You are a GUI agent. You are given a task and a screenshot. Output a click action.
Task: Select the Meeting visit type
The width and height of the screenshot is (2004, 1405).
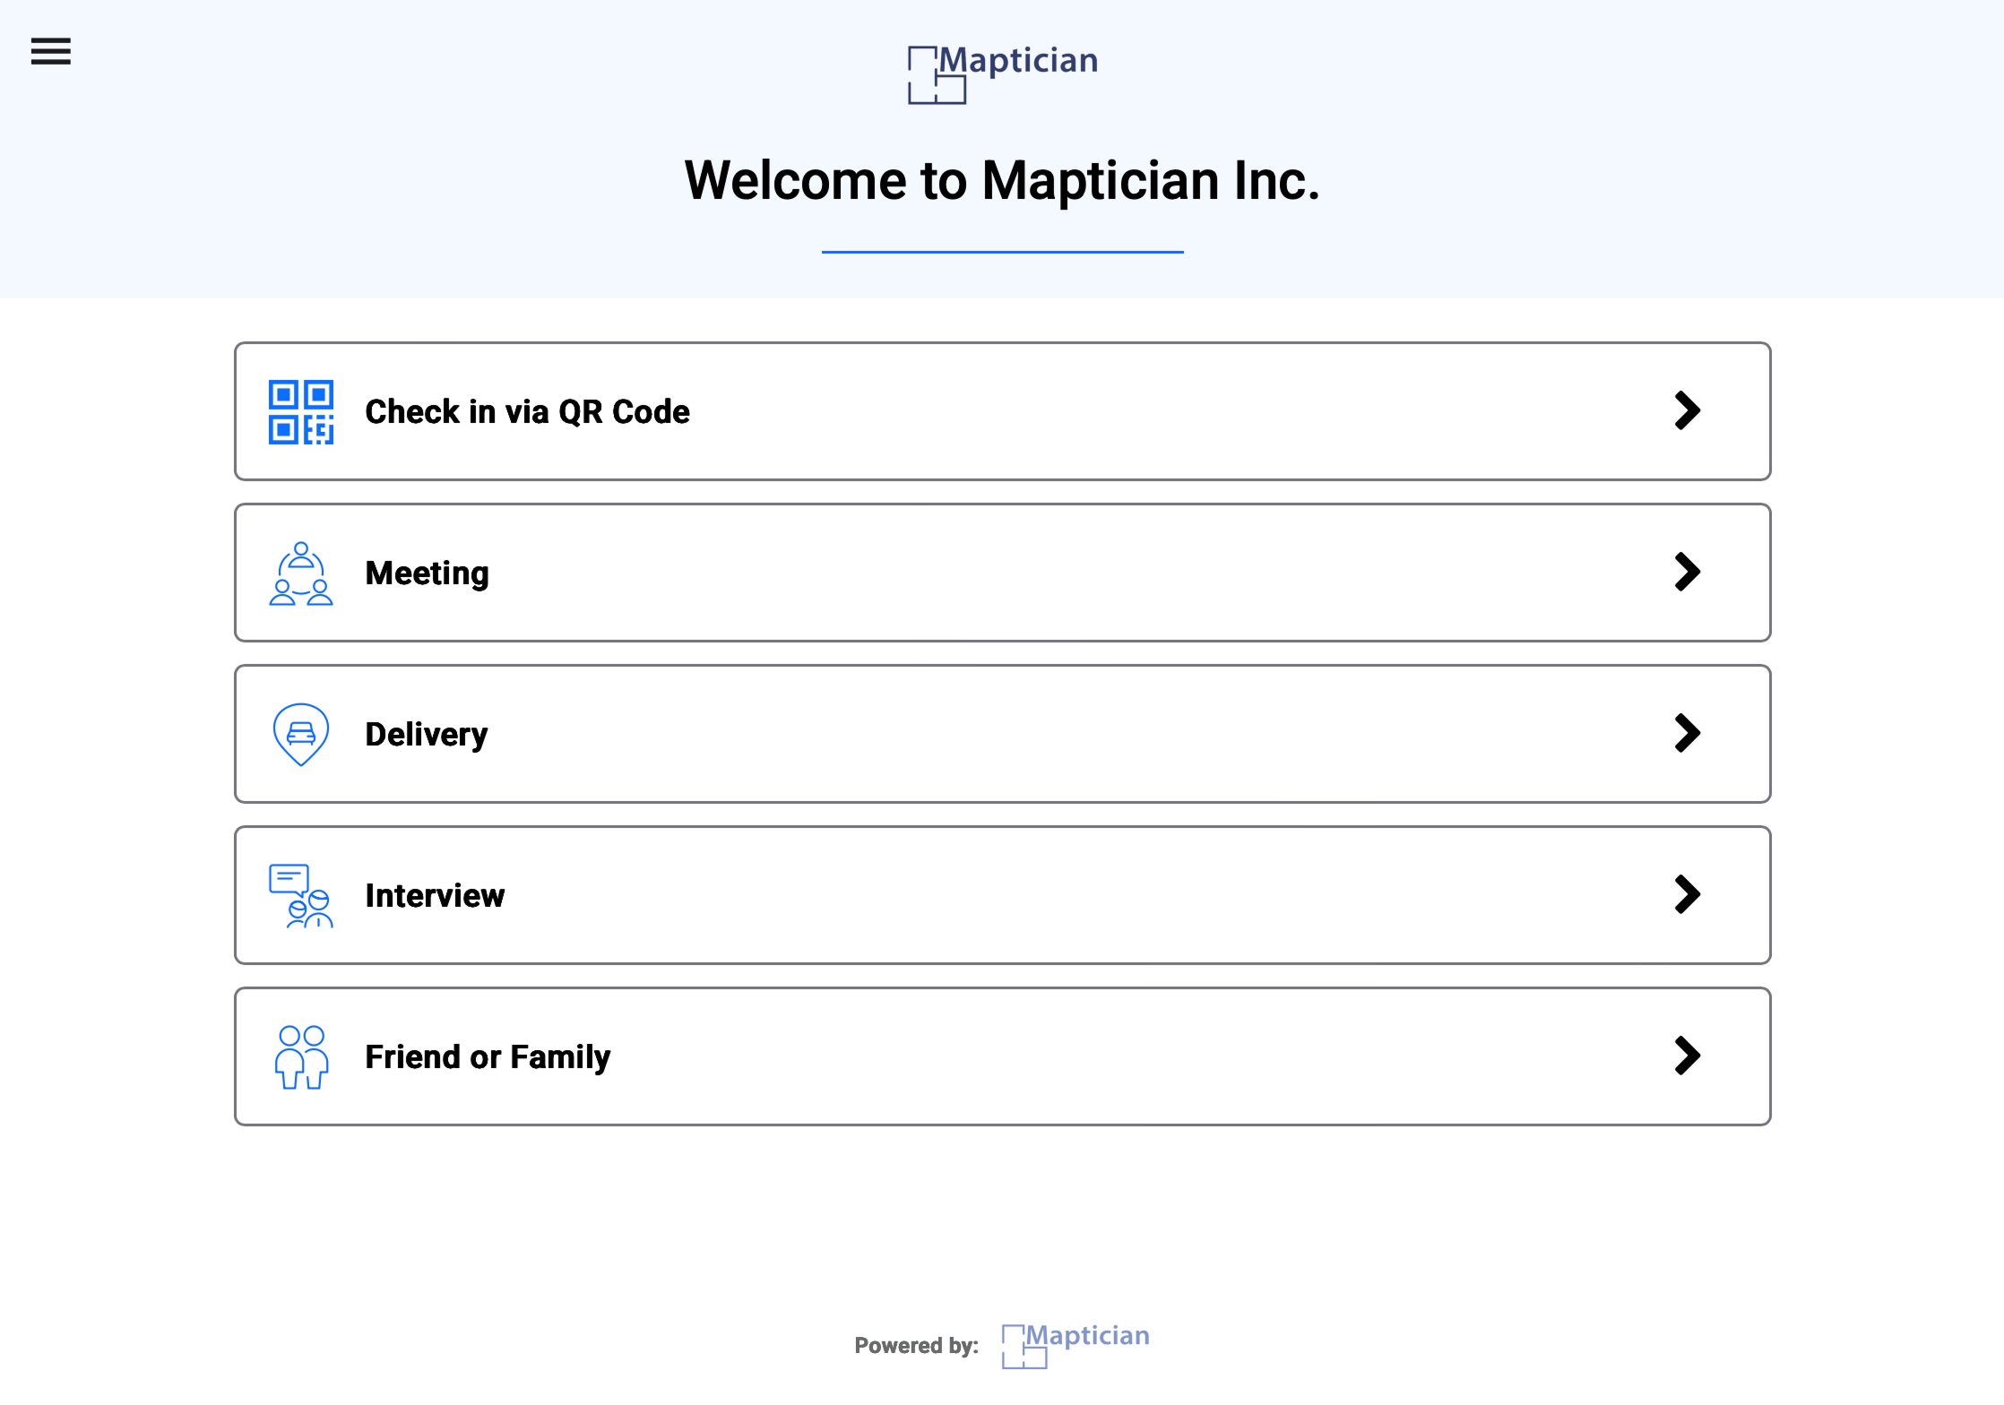click(x=1002, y=573)
